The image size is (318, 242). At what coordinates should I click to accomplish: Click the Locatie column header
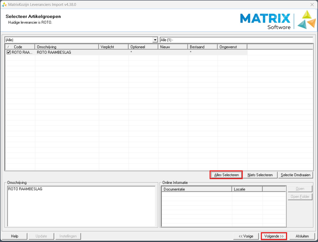tap(247, 189)
